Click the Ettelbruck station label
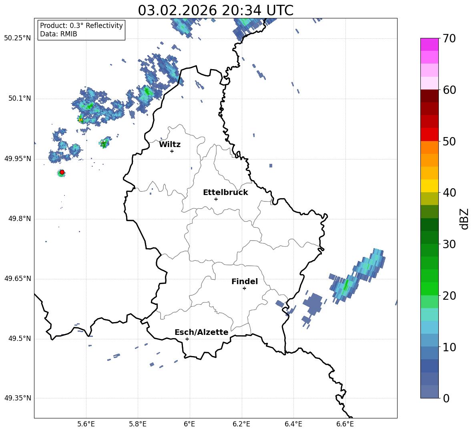This screenshot has height=432, width=474. [x=225, y=193]
